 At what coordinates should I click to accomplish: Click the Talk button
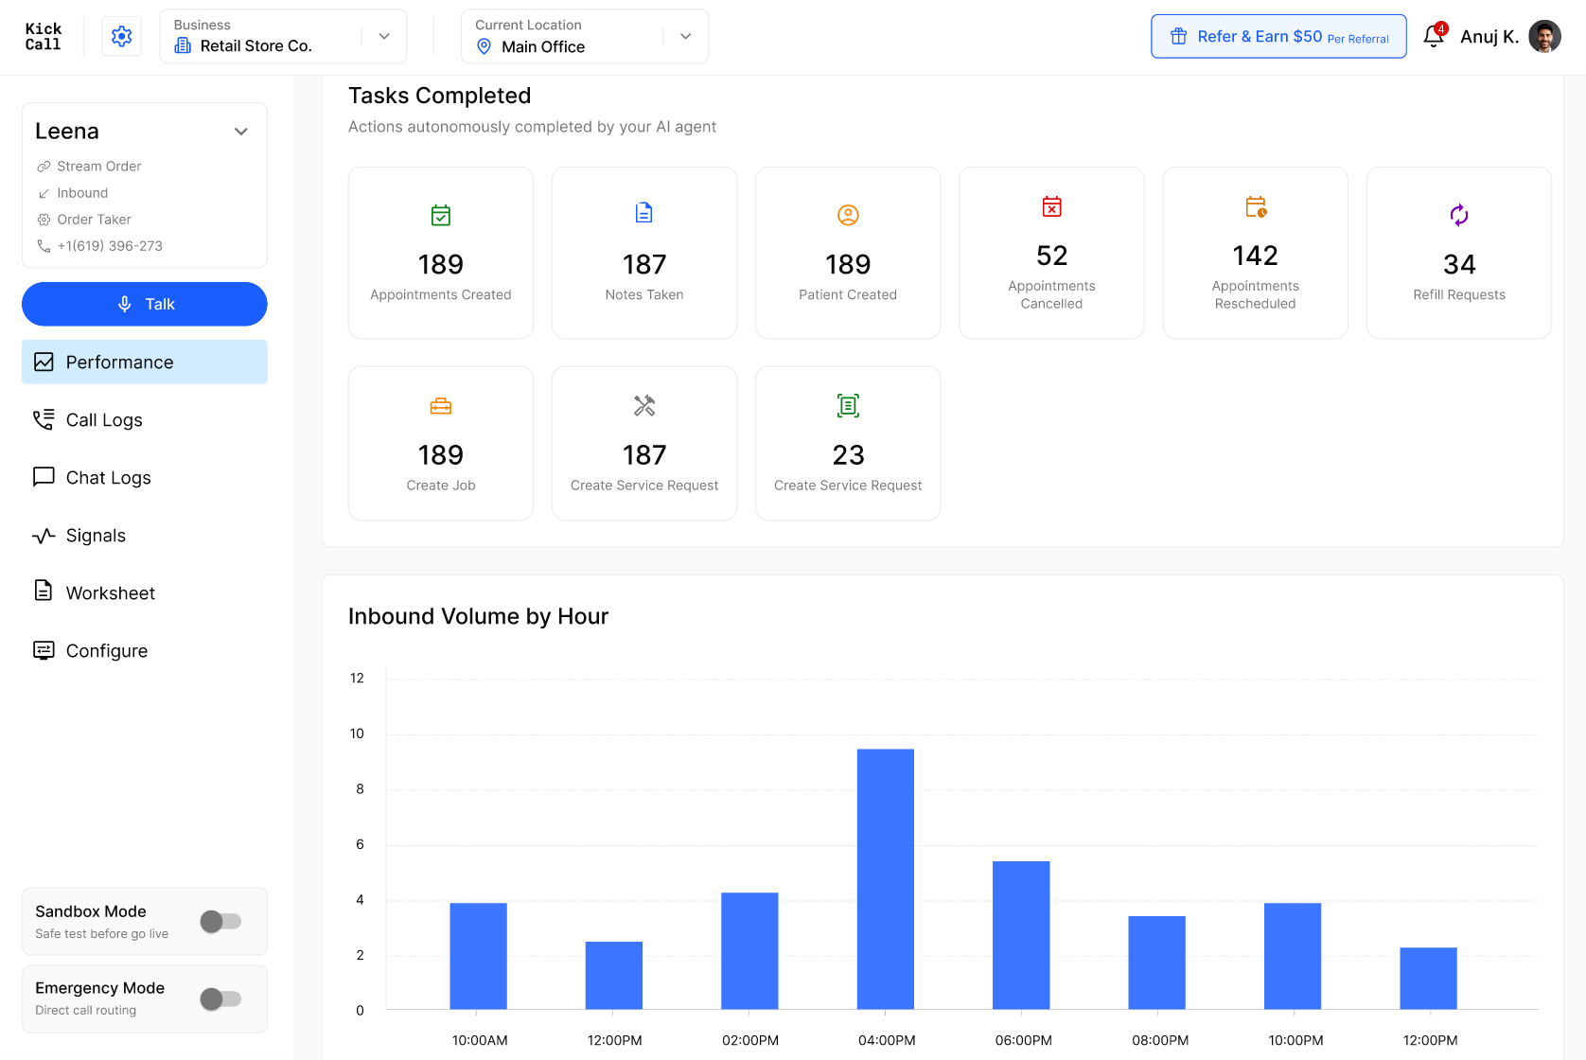pyautogui.click(x=145, y=304)
